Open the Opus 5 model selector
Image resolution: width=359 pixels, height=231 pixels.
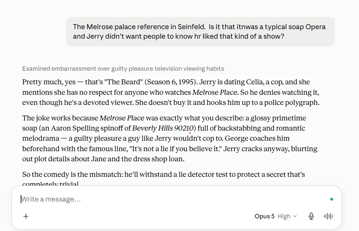265,216
